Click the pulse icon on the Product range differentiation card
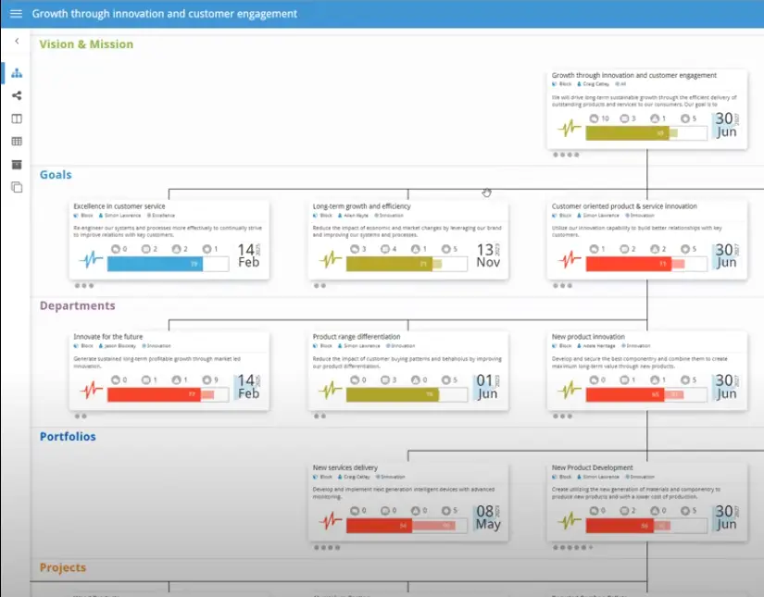Screen dimensions: 764x597 331,390
